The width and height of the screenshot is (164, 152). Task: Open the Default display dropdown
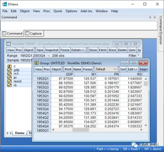click(106, 69)
